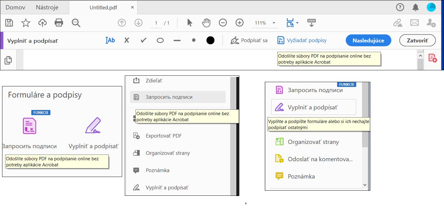Go to the previous page with the up arrow
The image size is (444, 223).
[122, 23]
